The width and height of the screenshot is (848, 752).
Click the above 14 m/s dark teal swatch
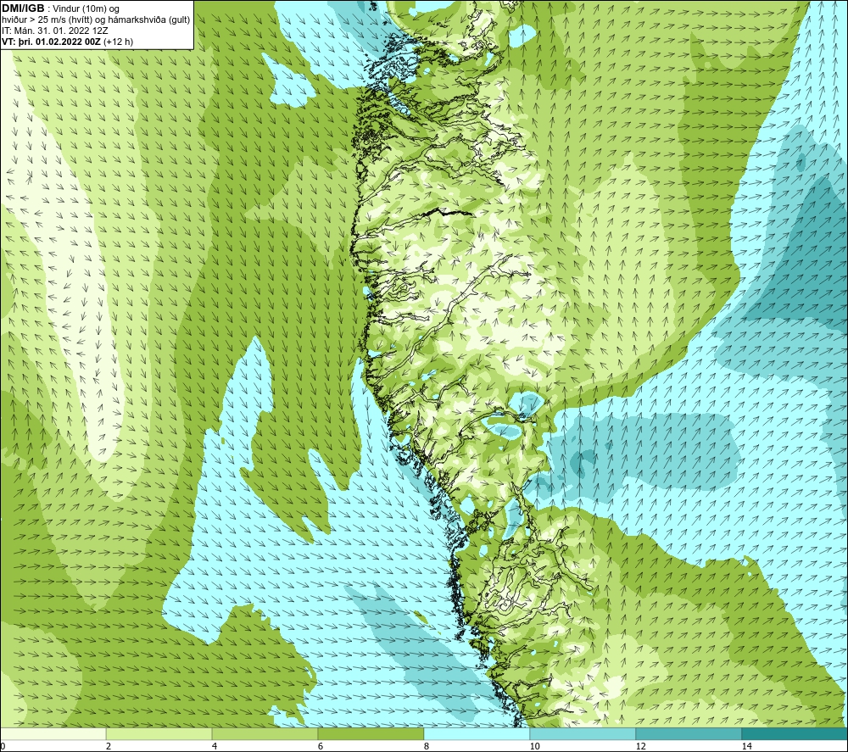(x=795, y=733)
